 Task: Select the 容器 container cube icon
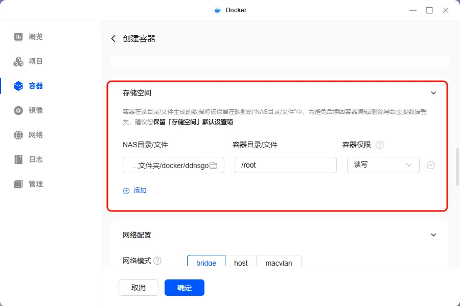click(18, 86)
